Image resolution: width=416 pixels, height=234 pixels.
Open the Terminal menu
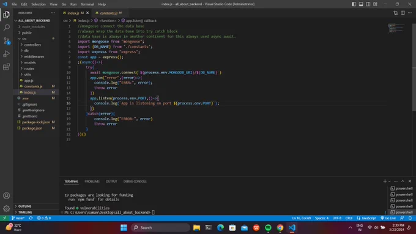[x=87, y=4]
